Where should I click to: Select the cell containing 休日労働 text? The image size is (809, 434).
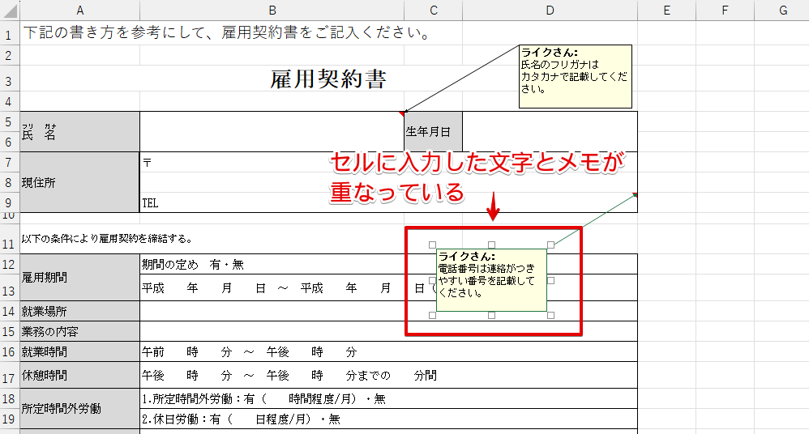click(x=272, y=419)
